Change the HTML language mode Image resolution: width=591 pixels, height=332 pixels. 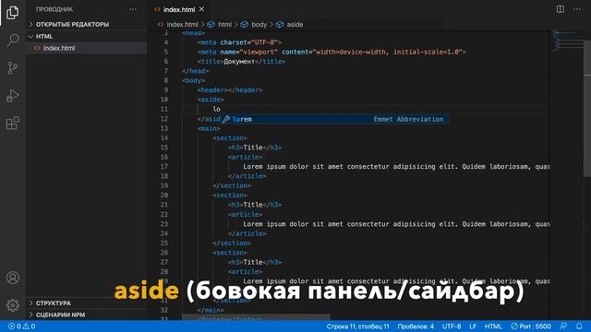pos(493,326)
